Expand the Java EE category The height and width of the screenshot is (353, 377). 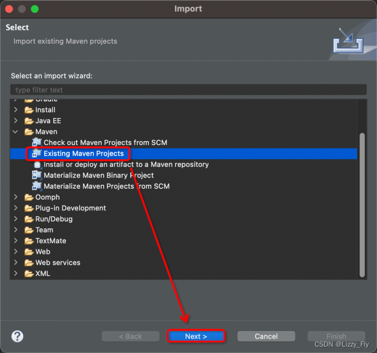click(16, 121)
